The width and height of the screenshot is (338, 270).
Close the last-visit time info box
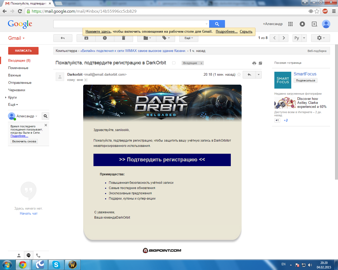pos(46,125)
